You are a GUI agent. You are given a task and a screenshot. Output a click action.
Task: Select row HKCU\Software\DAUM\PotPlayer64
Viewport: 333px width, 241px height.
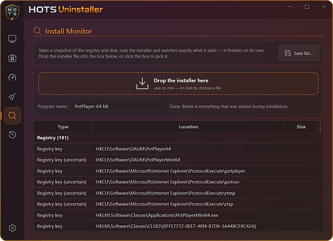(x=176, y=149)
